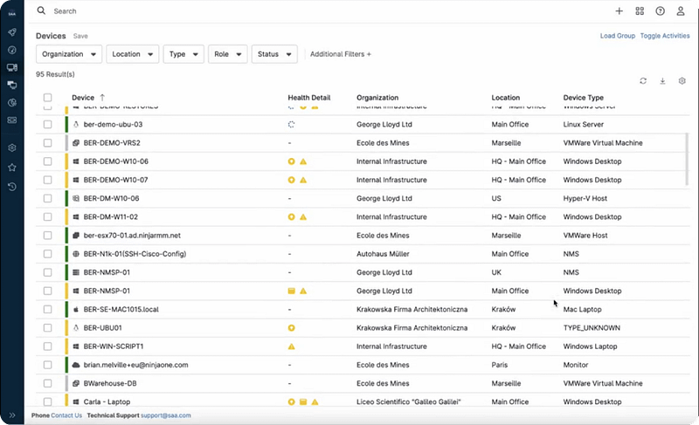
Task: Tick checkbox for BER-SE-MAC1015.local
Action: (48, 309)
